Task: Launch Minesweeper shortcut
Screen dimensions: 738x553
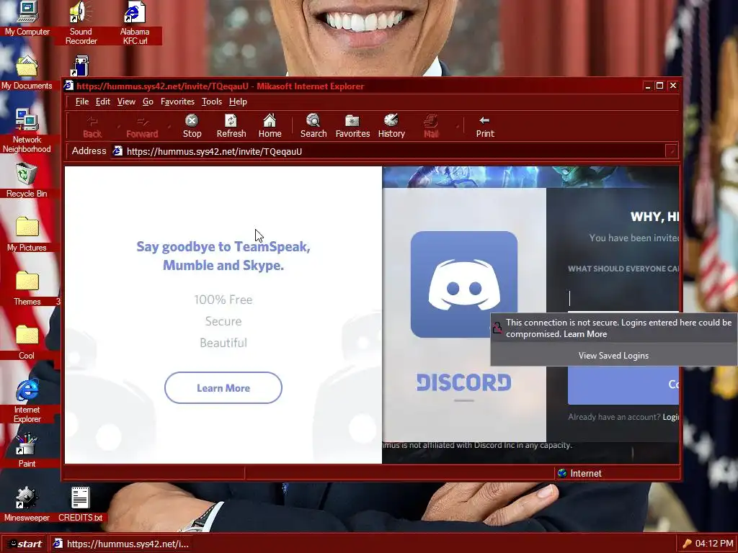Action: (x=27, y=505)
